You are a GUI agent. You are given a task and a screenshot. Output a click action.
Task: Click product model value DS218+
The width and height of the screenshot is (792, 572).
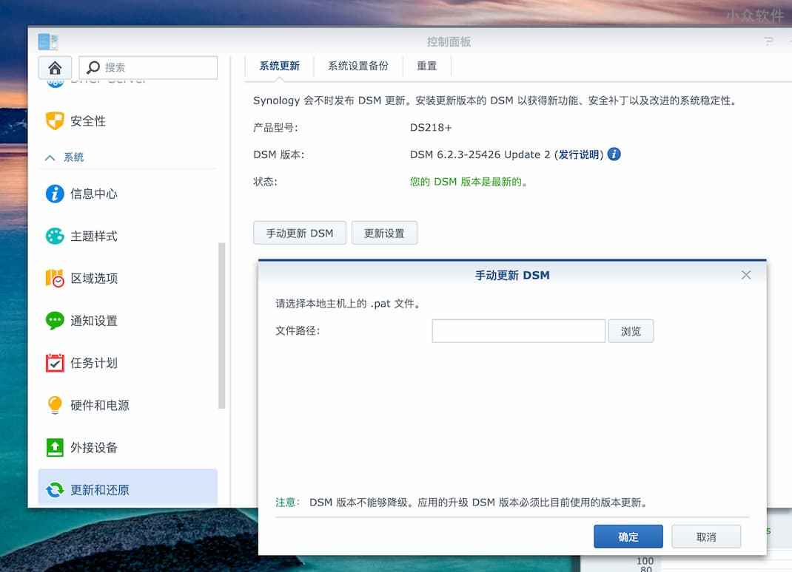[x=431, y=128]
